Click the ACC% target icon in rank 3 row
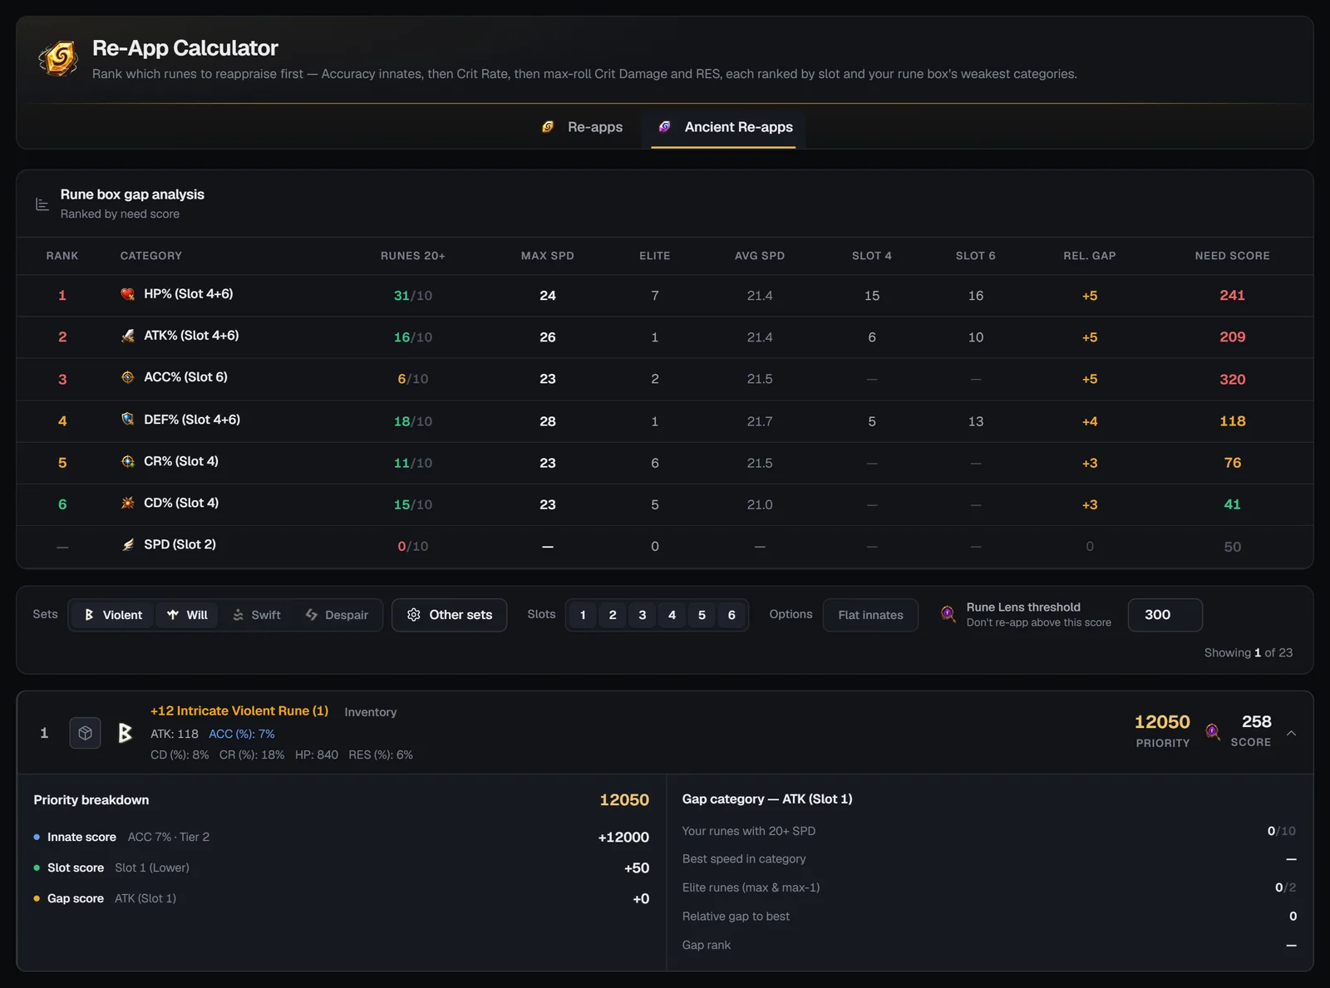This screenshot has width=1330, height=988. 127,377
